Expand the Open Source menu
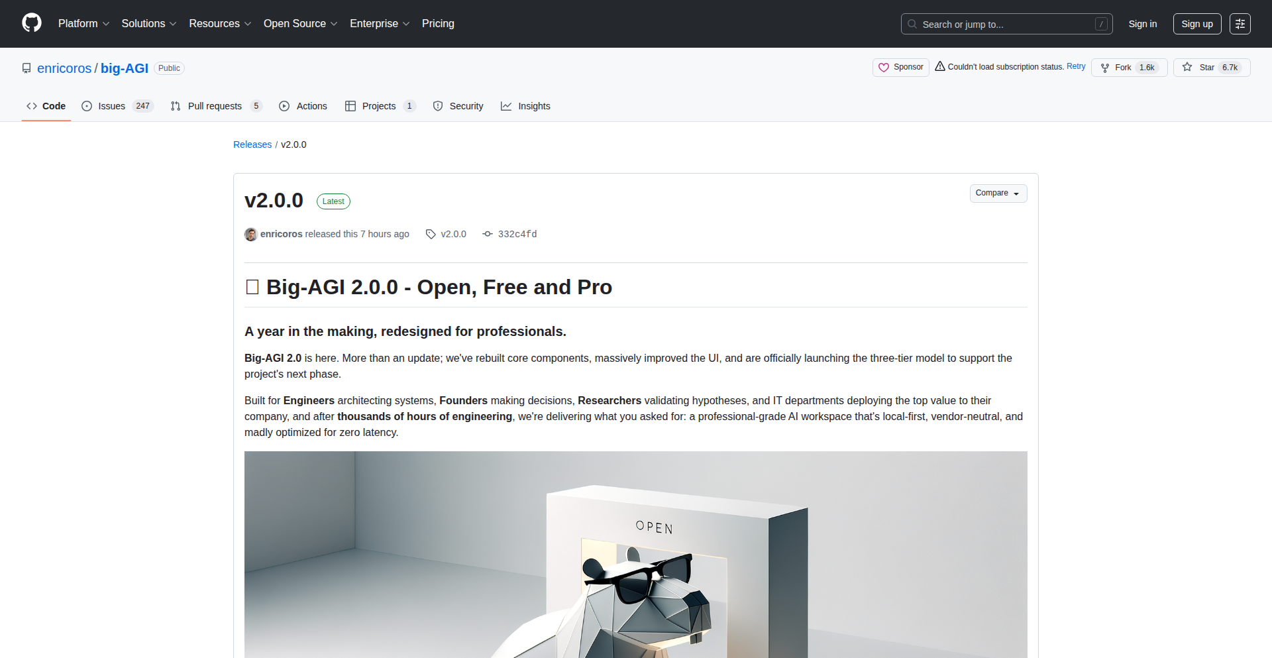Image resolution: width=1272 pixels, height=658 pixels. click(x=300, y=24)
